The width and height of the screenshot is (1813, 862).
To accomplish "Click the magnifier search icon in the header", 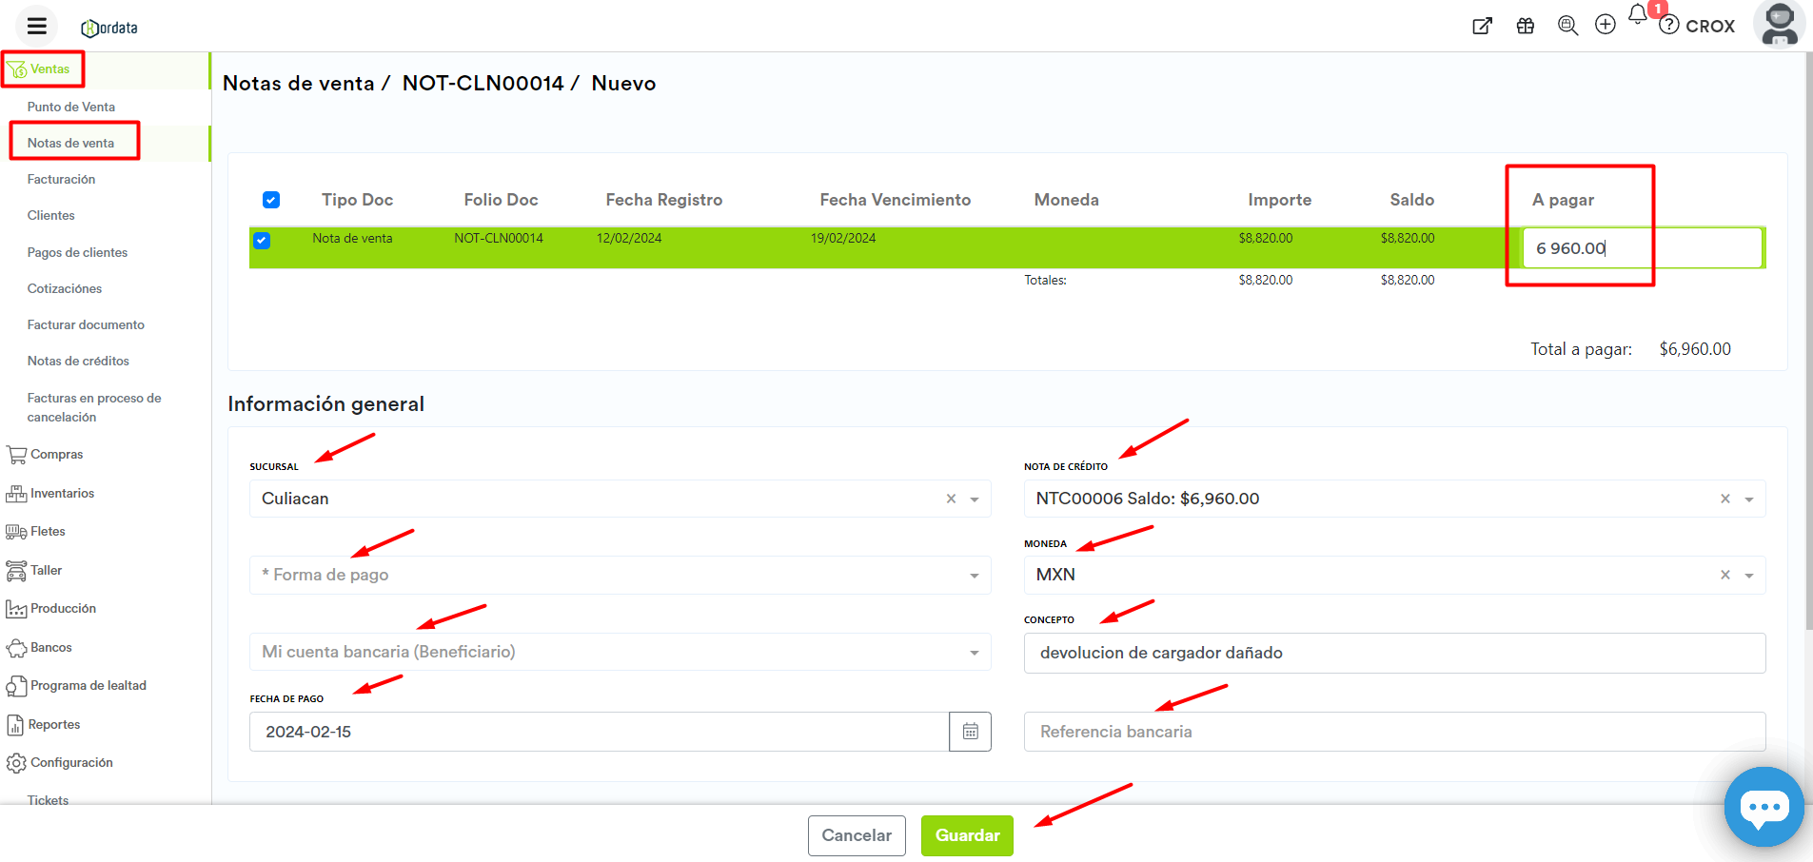I will coord(1567,26).
